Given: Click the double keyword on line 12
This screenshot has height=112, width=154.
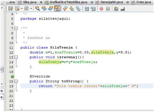Looking at the screenshot, I should pos(36,52).
